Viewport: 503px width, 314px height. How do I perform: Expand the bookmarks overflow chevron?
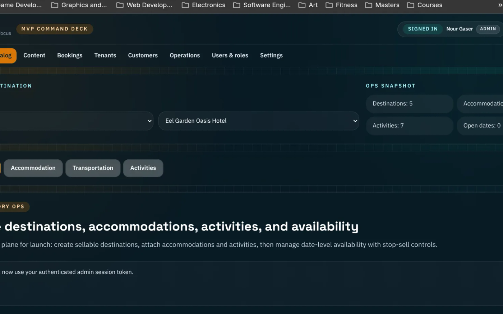[x=500, y=5]
